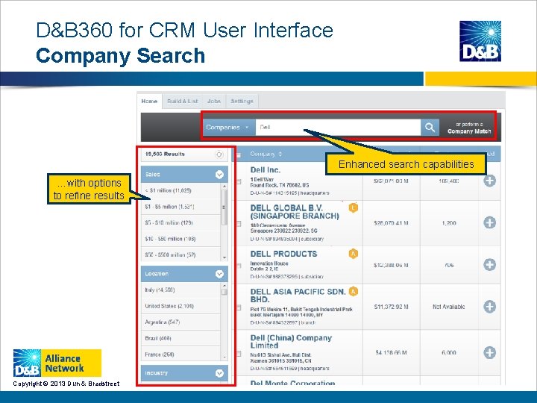This screenshot has width=537, height=403.
Task: Filter location by United States
Action: [x=180, y=306]
